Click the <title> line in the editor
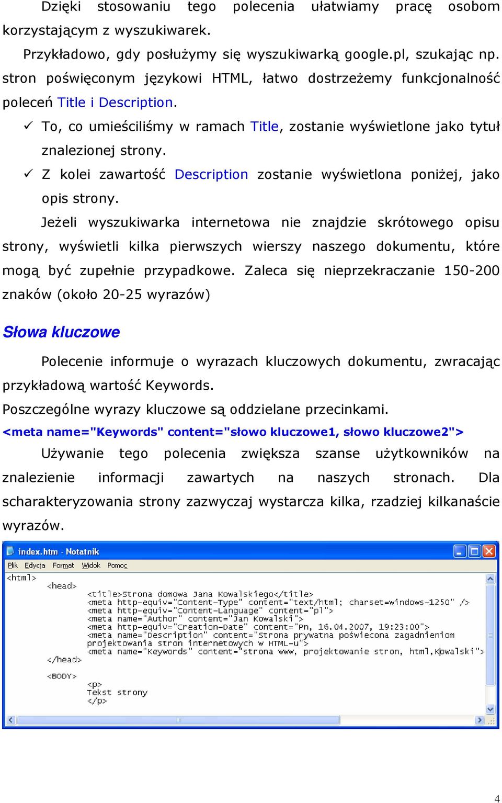This screenshot has width=502, height=803. pyautogui.click(x=200, y=594)
